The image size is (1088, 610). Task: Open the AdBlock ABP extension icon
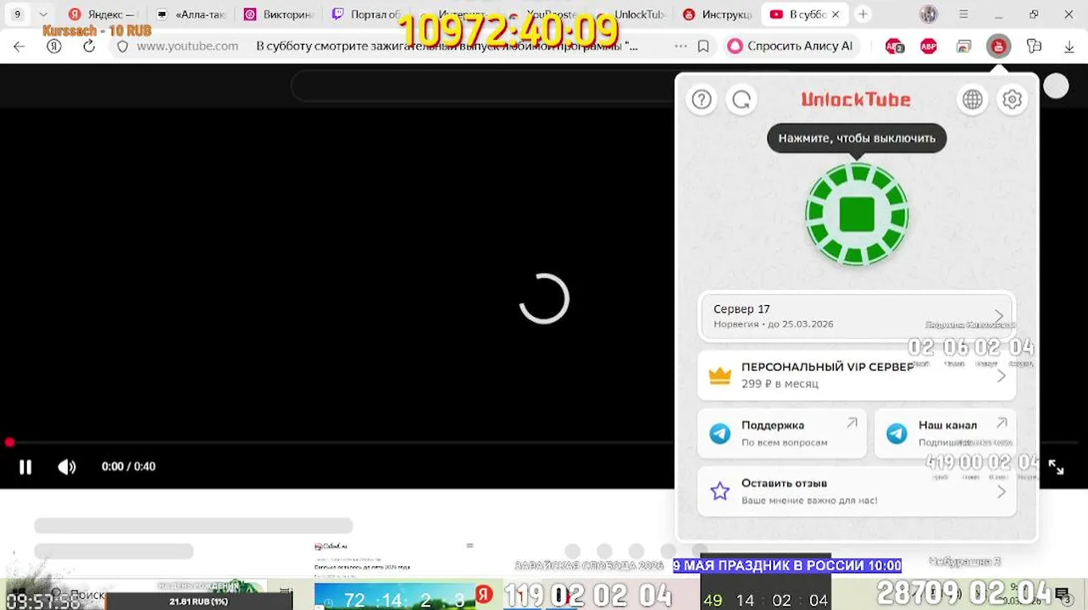(929, 47)
